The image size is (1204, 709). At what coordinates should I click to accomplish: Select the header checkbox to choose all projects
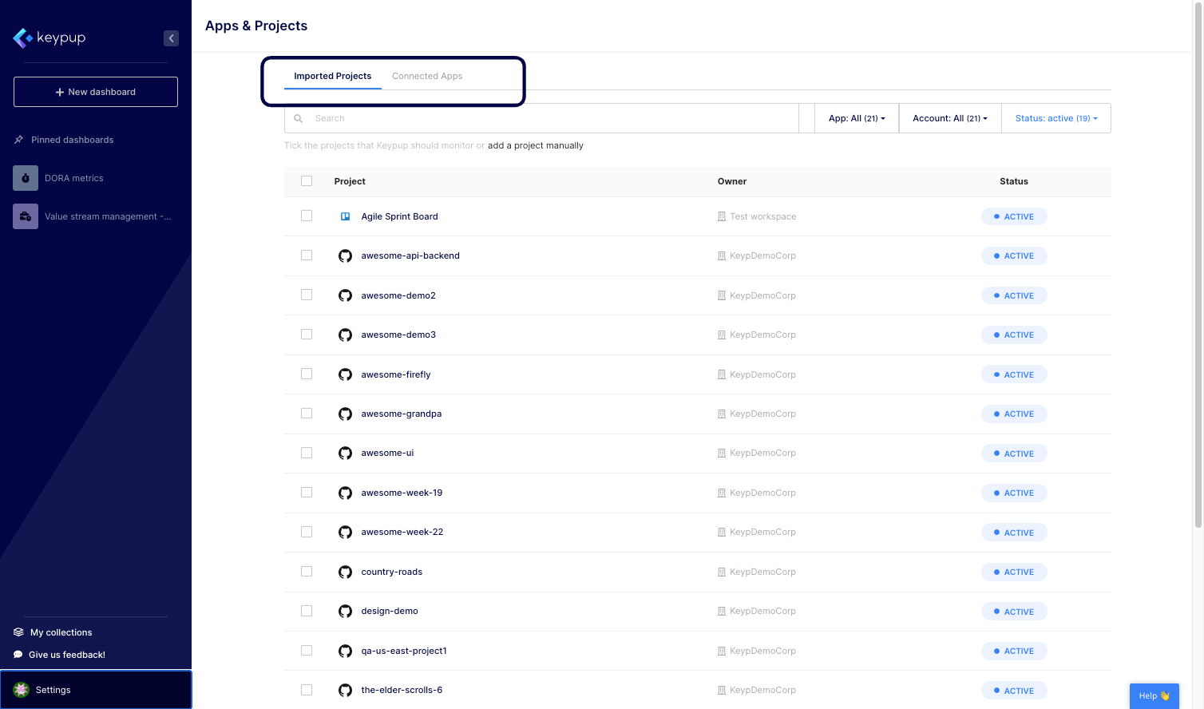pyautogui.click(x=307, y=181)
